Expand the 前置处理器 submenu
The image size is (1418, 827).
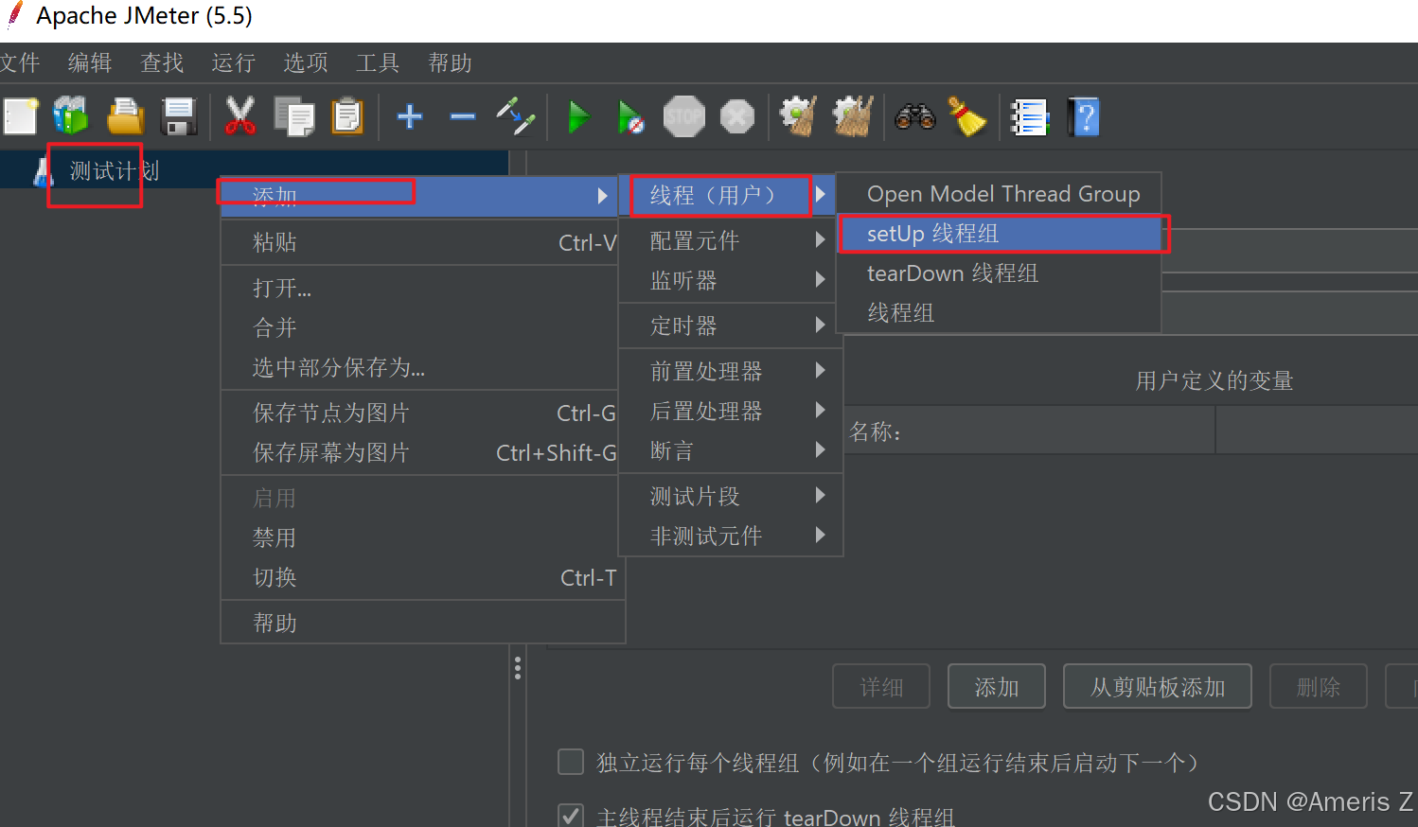click(730, 371)
